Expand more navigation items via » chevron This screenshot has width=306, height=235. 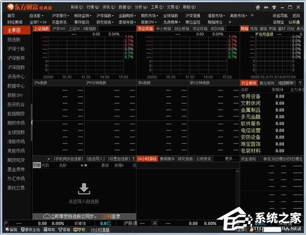tap(252, 15)
